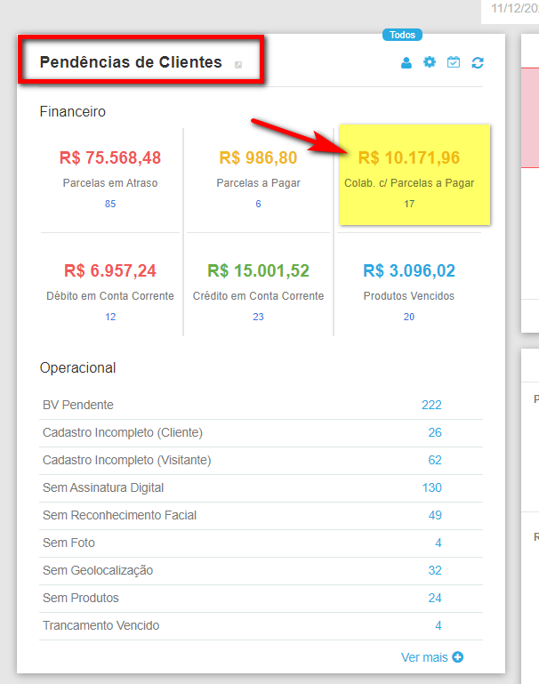
Task: Click the small expand icon beside panel title
Action: tap(238, 64)
